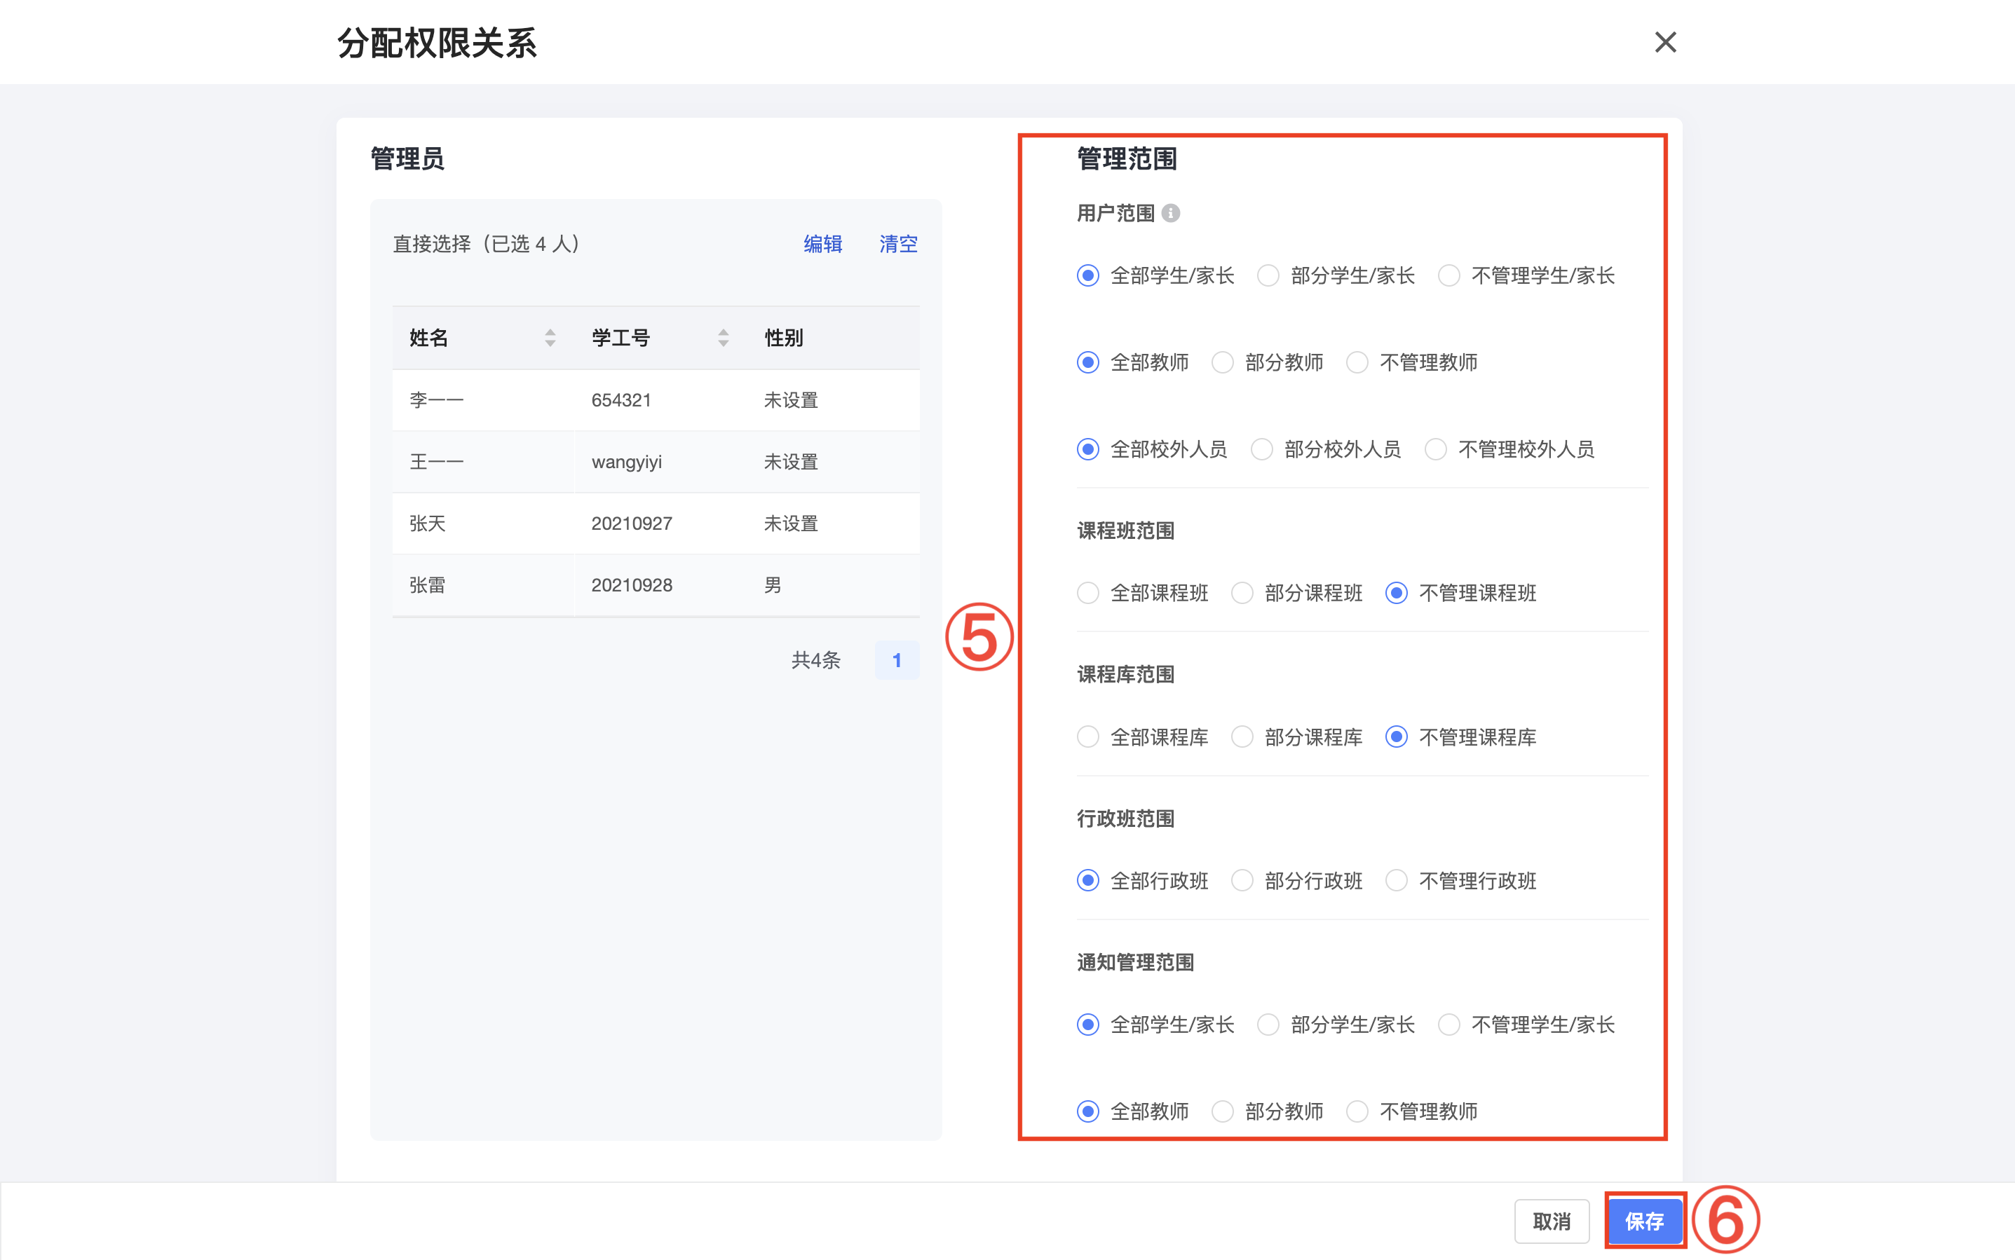Click the name cell 王一一
The width and height of the screenshot is (2015, 1260).
pyautogui.click(x=436, y=462)
